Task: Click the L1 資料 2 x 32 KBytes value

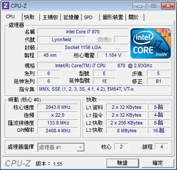Action: [127, 107]
